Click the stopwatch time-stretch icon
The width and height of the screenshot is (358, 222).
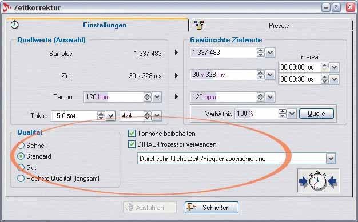coord(318,181)
